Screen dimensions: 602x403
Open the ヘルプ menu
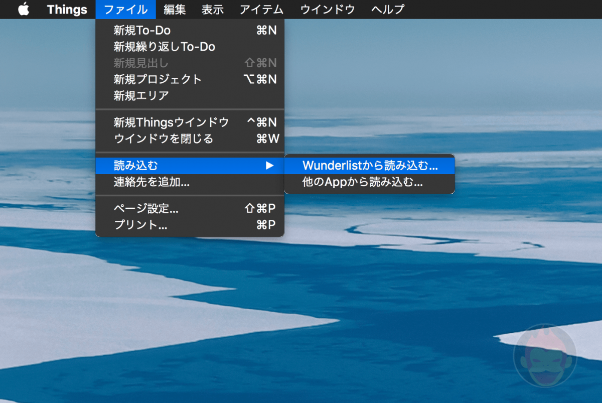click(x=387, y=9)
